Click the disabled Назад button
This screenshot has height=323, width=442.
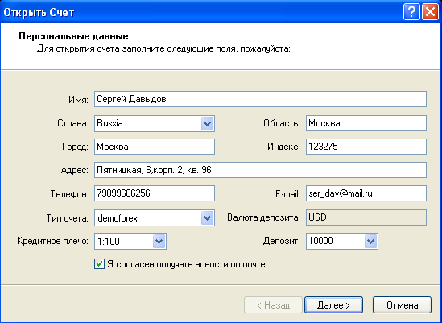coord(273,305)
